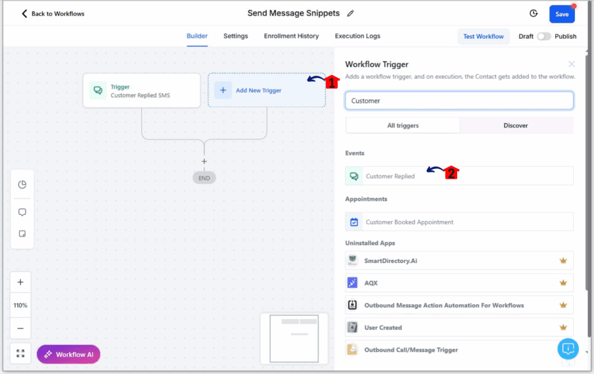
Task: Open the comments bubble icon on left toolbar
Action: [23, 212]
